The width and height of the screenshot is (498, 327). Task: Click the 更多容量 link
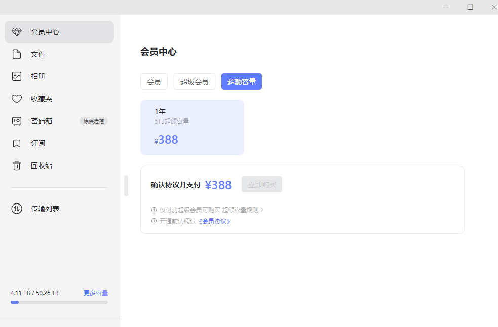[x=96, y=293]
